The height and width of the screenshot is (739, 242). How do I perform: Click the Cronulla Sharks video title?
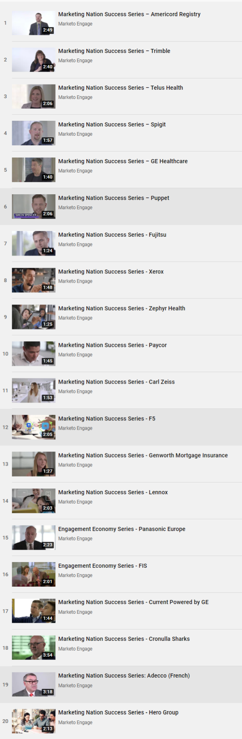click(124, 639)
